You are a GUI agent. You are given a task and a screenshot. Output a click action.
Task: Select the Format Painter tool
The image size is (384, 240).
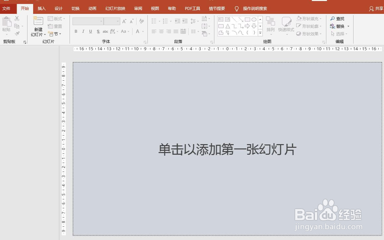17,33
